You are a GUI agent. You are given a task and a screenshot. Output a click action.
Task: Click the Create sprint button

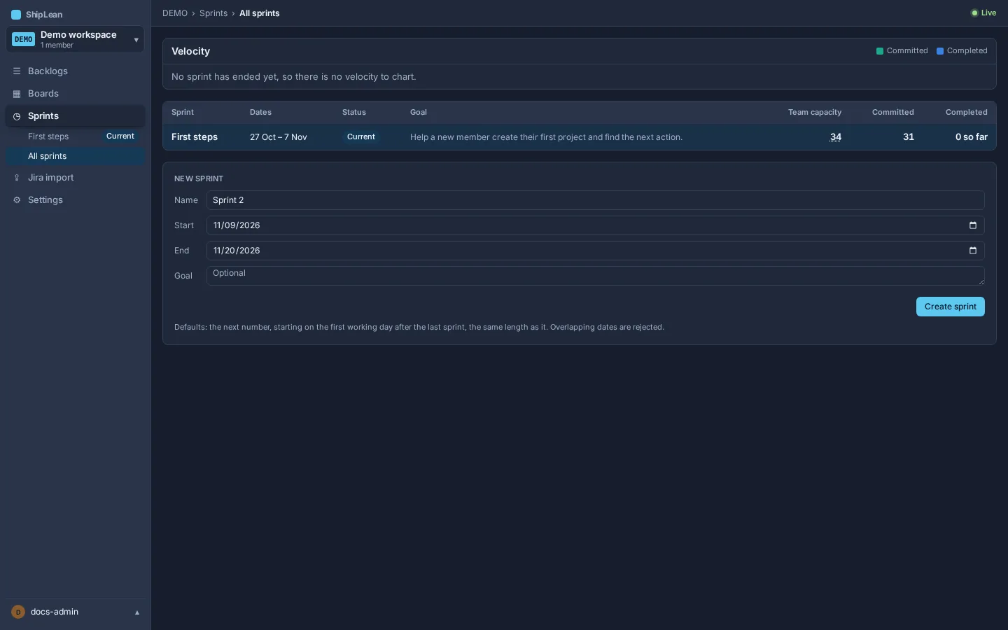point(950,307)
